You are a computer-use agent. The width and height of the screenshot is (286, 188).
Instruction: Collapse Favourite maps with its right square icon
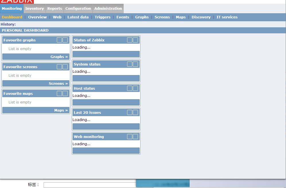[x=65, y=93]
